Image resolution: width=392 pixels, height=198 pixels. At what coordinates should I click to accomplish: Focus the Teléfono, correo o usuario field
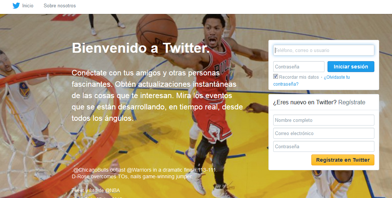(x=323, y=50)
